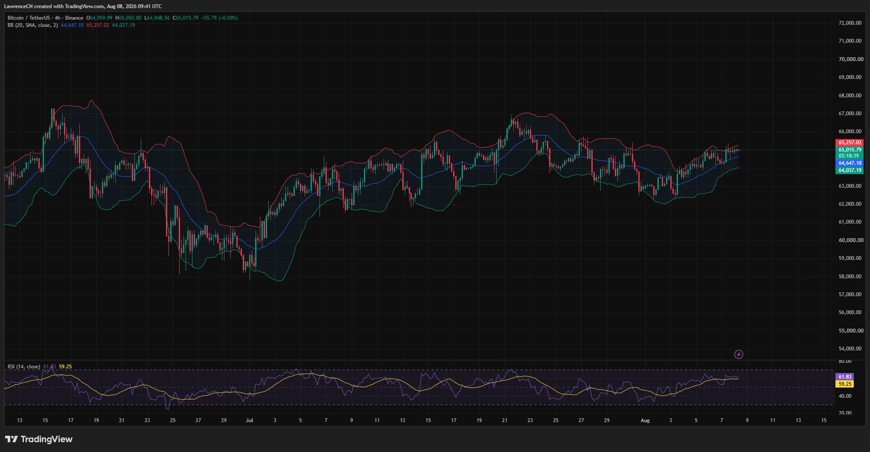This screenshot has height=452, width=870.
Task: Click the red 65,257.02 price axis label
Action: (x=849, y=143)
